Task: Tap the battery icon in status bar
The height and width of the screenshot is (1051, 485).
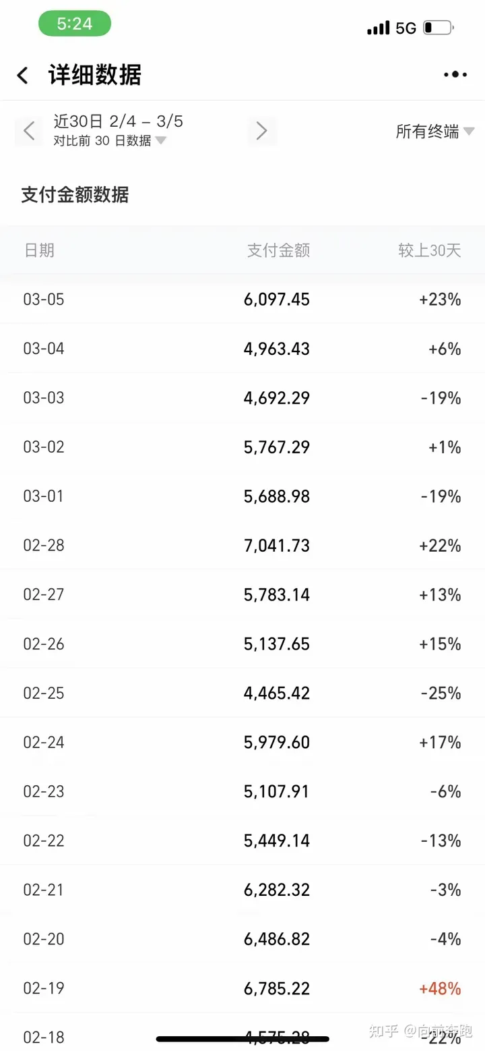Action: point(438,28)
